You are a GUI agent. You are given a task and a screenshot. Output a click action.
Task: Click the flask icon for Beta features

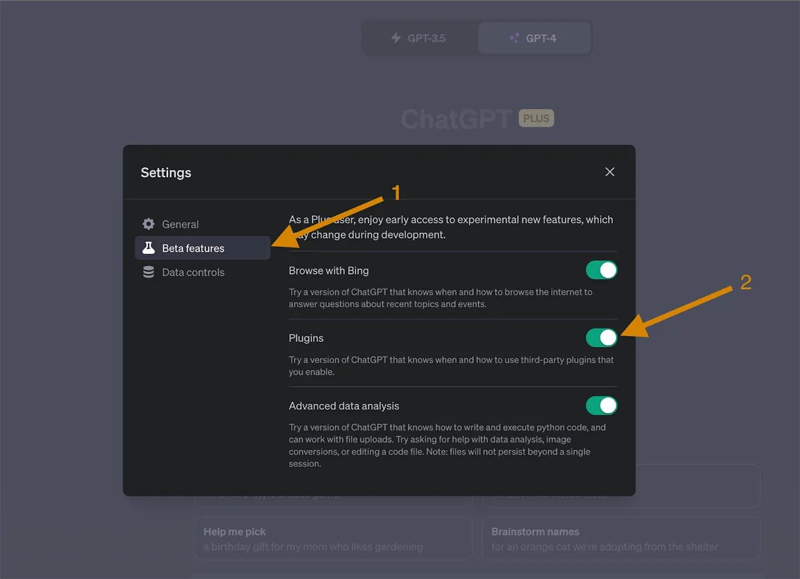click(149, 248)
